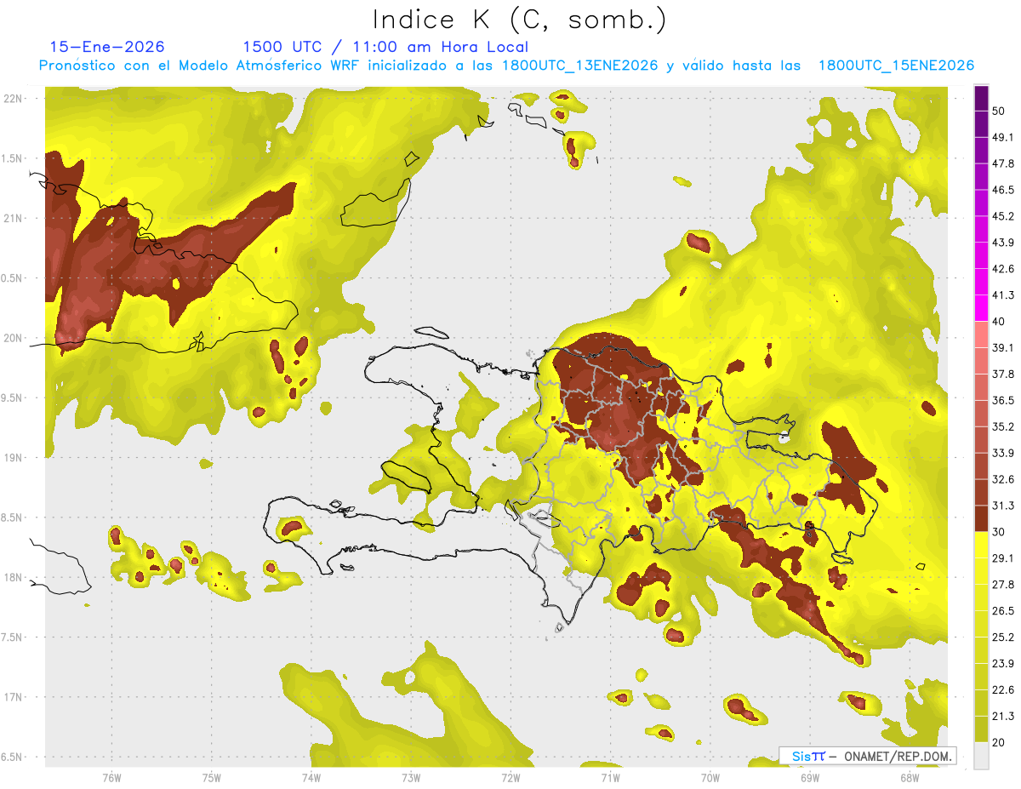
Task: Click the legend value '40'
Action: [999, 322]
